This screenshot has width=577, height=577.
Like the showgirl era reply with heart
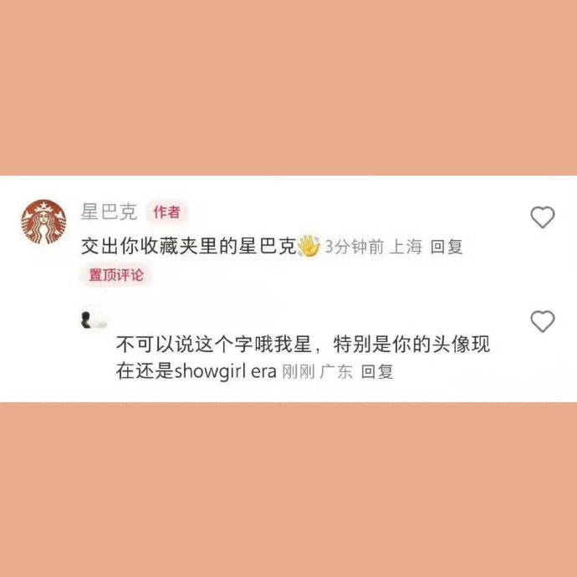tap(543, 321)
